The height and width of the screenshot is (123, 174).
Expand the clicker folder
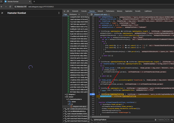68,102
